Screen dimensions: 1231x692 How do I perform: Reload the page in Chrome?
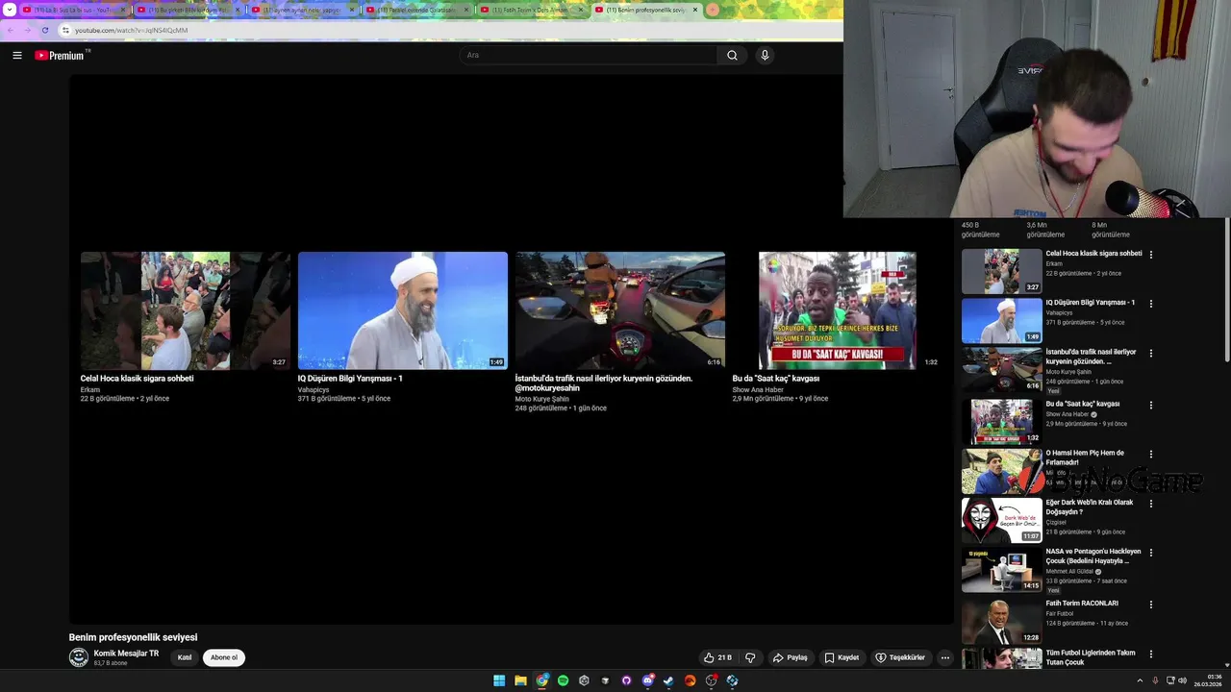(45, 30)
